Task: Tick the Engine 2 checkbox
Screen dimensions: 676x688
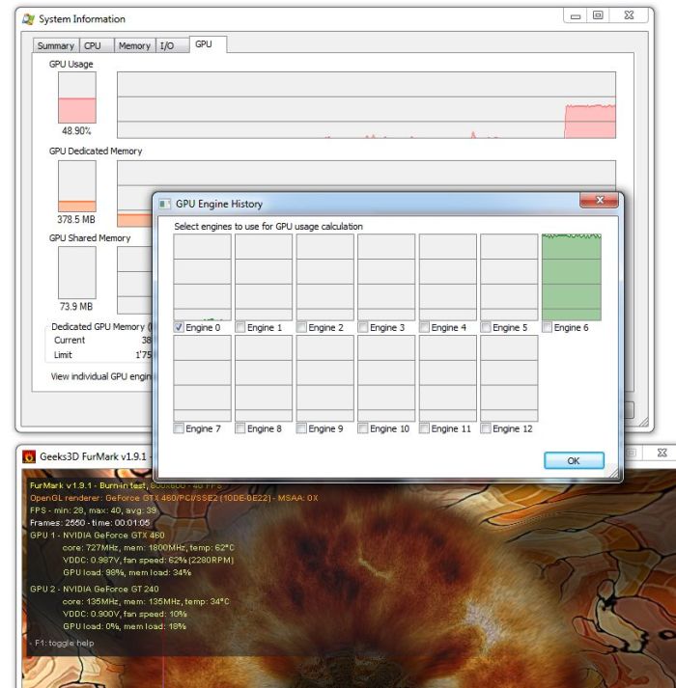Action: point(301,327)
